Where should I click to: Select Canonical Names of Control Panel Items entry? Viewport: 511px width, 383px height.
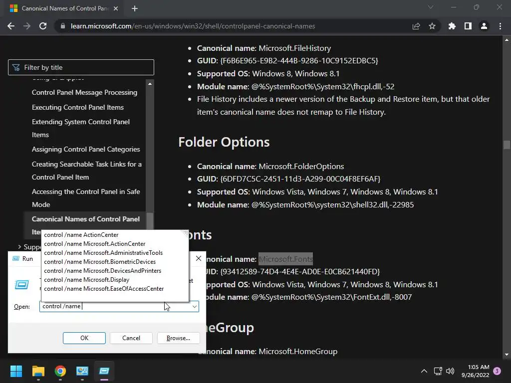pyautogui.click(x=85, y=219)
